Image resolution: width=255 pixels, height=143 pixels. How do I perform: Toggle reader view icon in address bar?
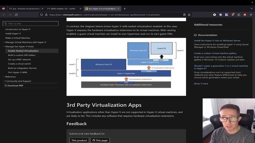pyautogui.click(x=184, y=15)
